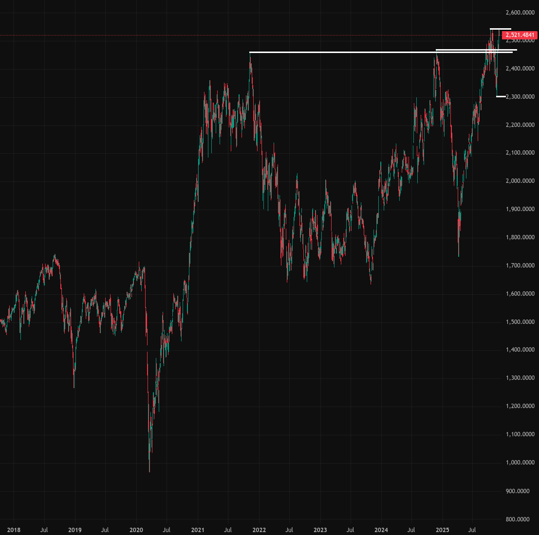Click the 2,600.0000 price axis label
The width and height of the screenshot is (539, 535).
tap(520, 13)
